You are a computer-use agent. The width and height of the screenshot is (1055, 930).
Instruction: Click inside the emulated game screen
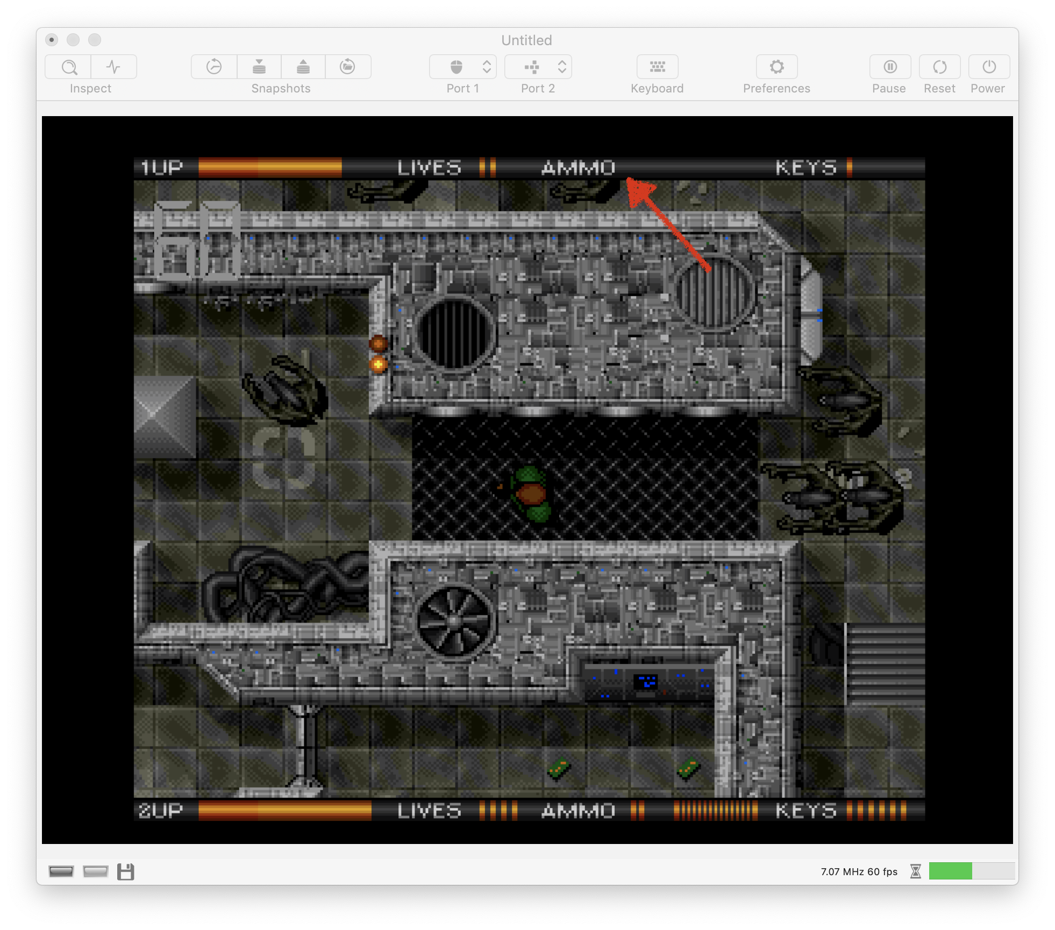(527, 480)
